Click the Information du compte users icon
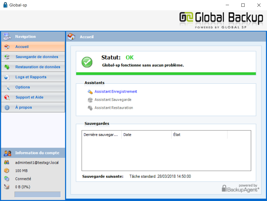267x201 pixels. (8, 153)
